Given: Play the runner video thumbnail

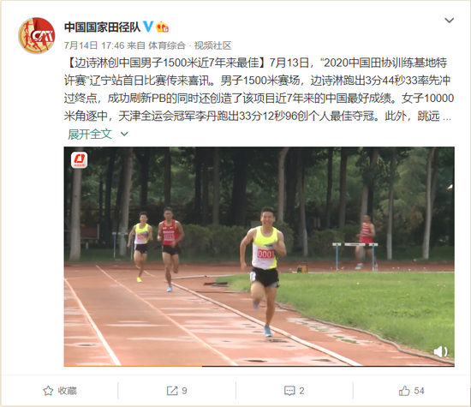Looking at the screenshot, I should (259, 256).
